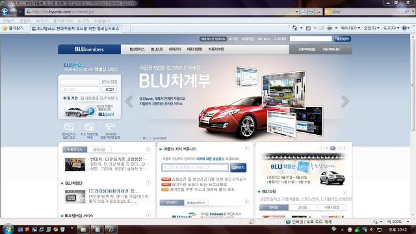Screen dimensions: 416x234
Task: Open BLU쇼핑 in main navigation
Action: click(x=157, y=49)
